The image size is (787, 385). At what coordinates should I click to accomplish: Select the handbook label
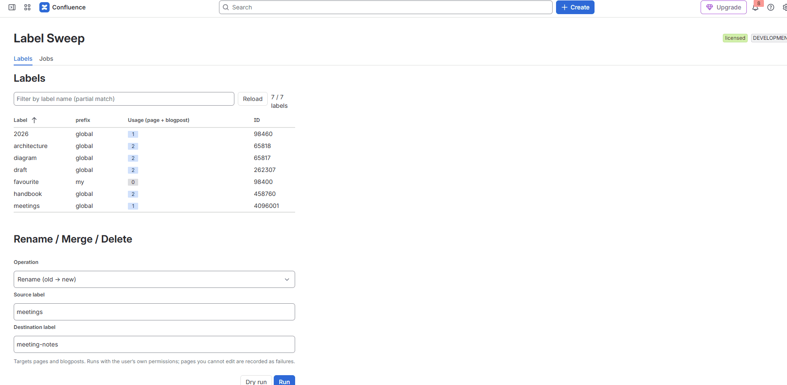28,194
